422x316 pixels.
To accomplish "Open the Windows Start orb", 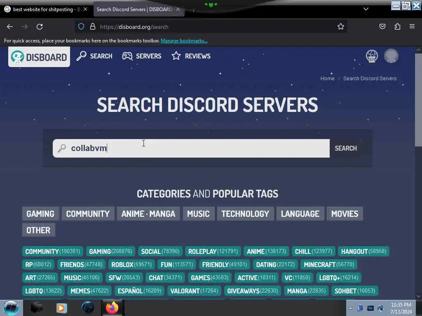I will coord(11,308).
